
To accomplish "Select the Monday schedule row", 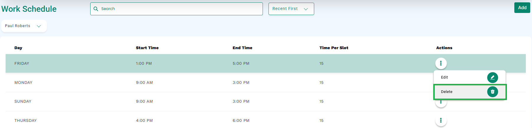I will 266,82.
